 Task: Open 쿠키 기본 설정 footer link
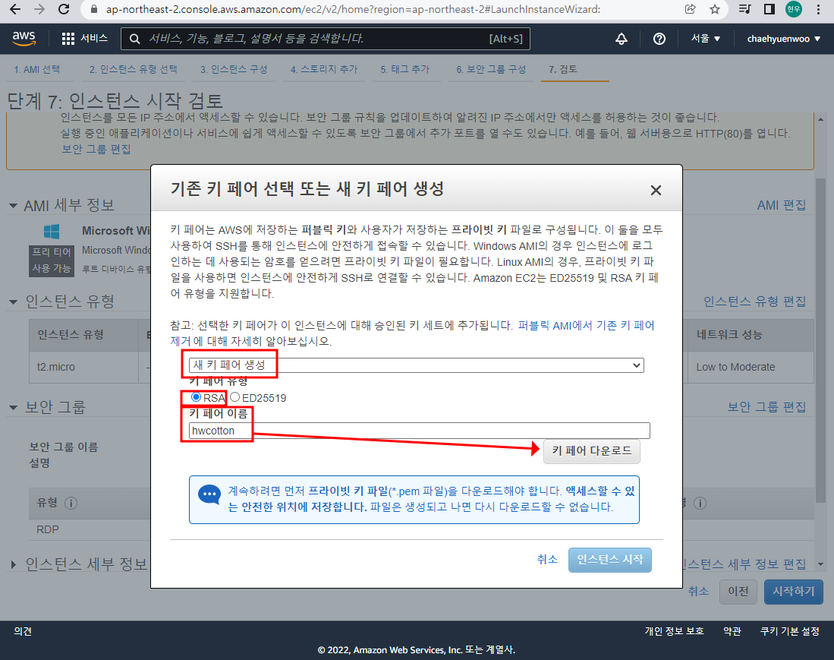pyautogui.click(x=790, y=631)
